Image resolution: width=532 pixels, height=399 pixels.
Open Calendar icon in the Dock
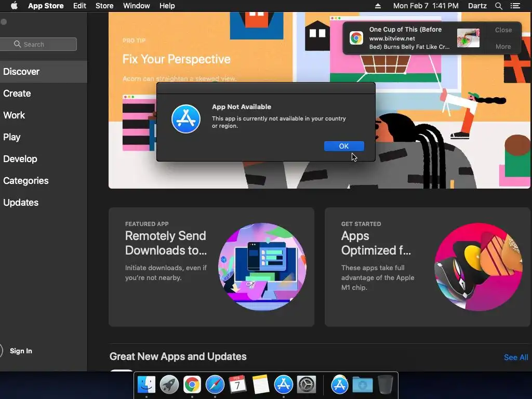(x=237, y=385)
